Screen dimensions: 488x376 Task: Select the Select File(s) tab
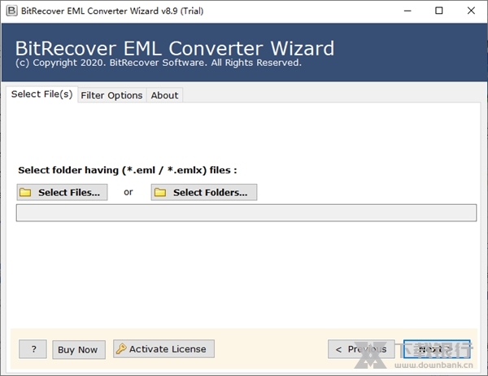coord(42,94)
